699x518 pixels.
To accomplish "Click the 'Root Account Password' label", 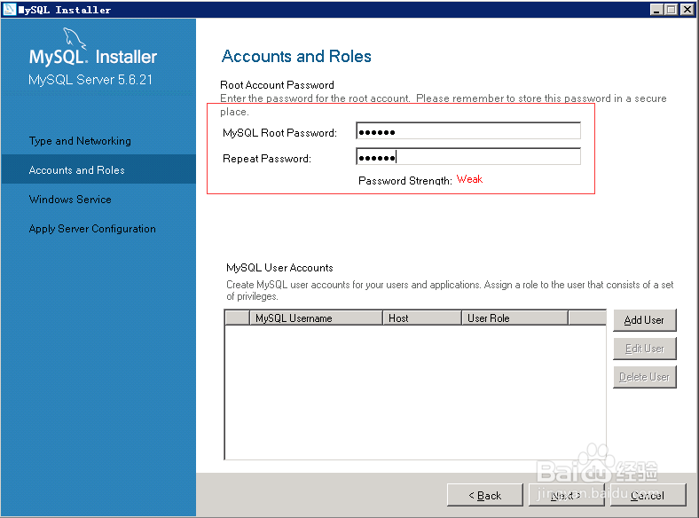I will click(277, 84).
